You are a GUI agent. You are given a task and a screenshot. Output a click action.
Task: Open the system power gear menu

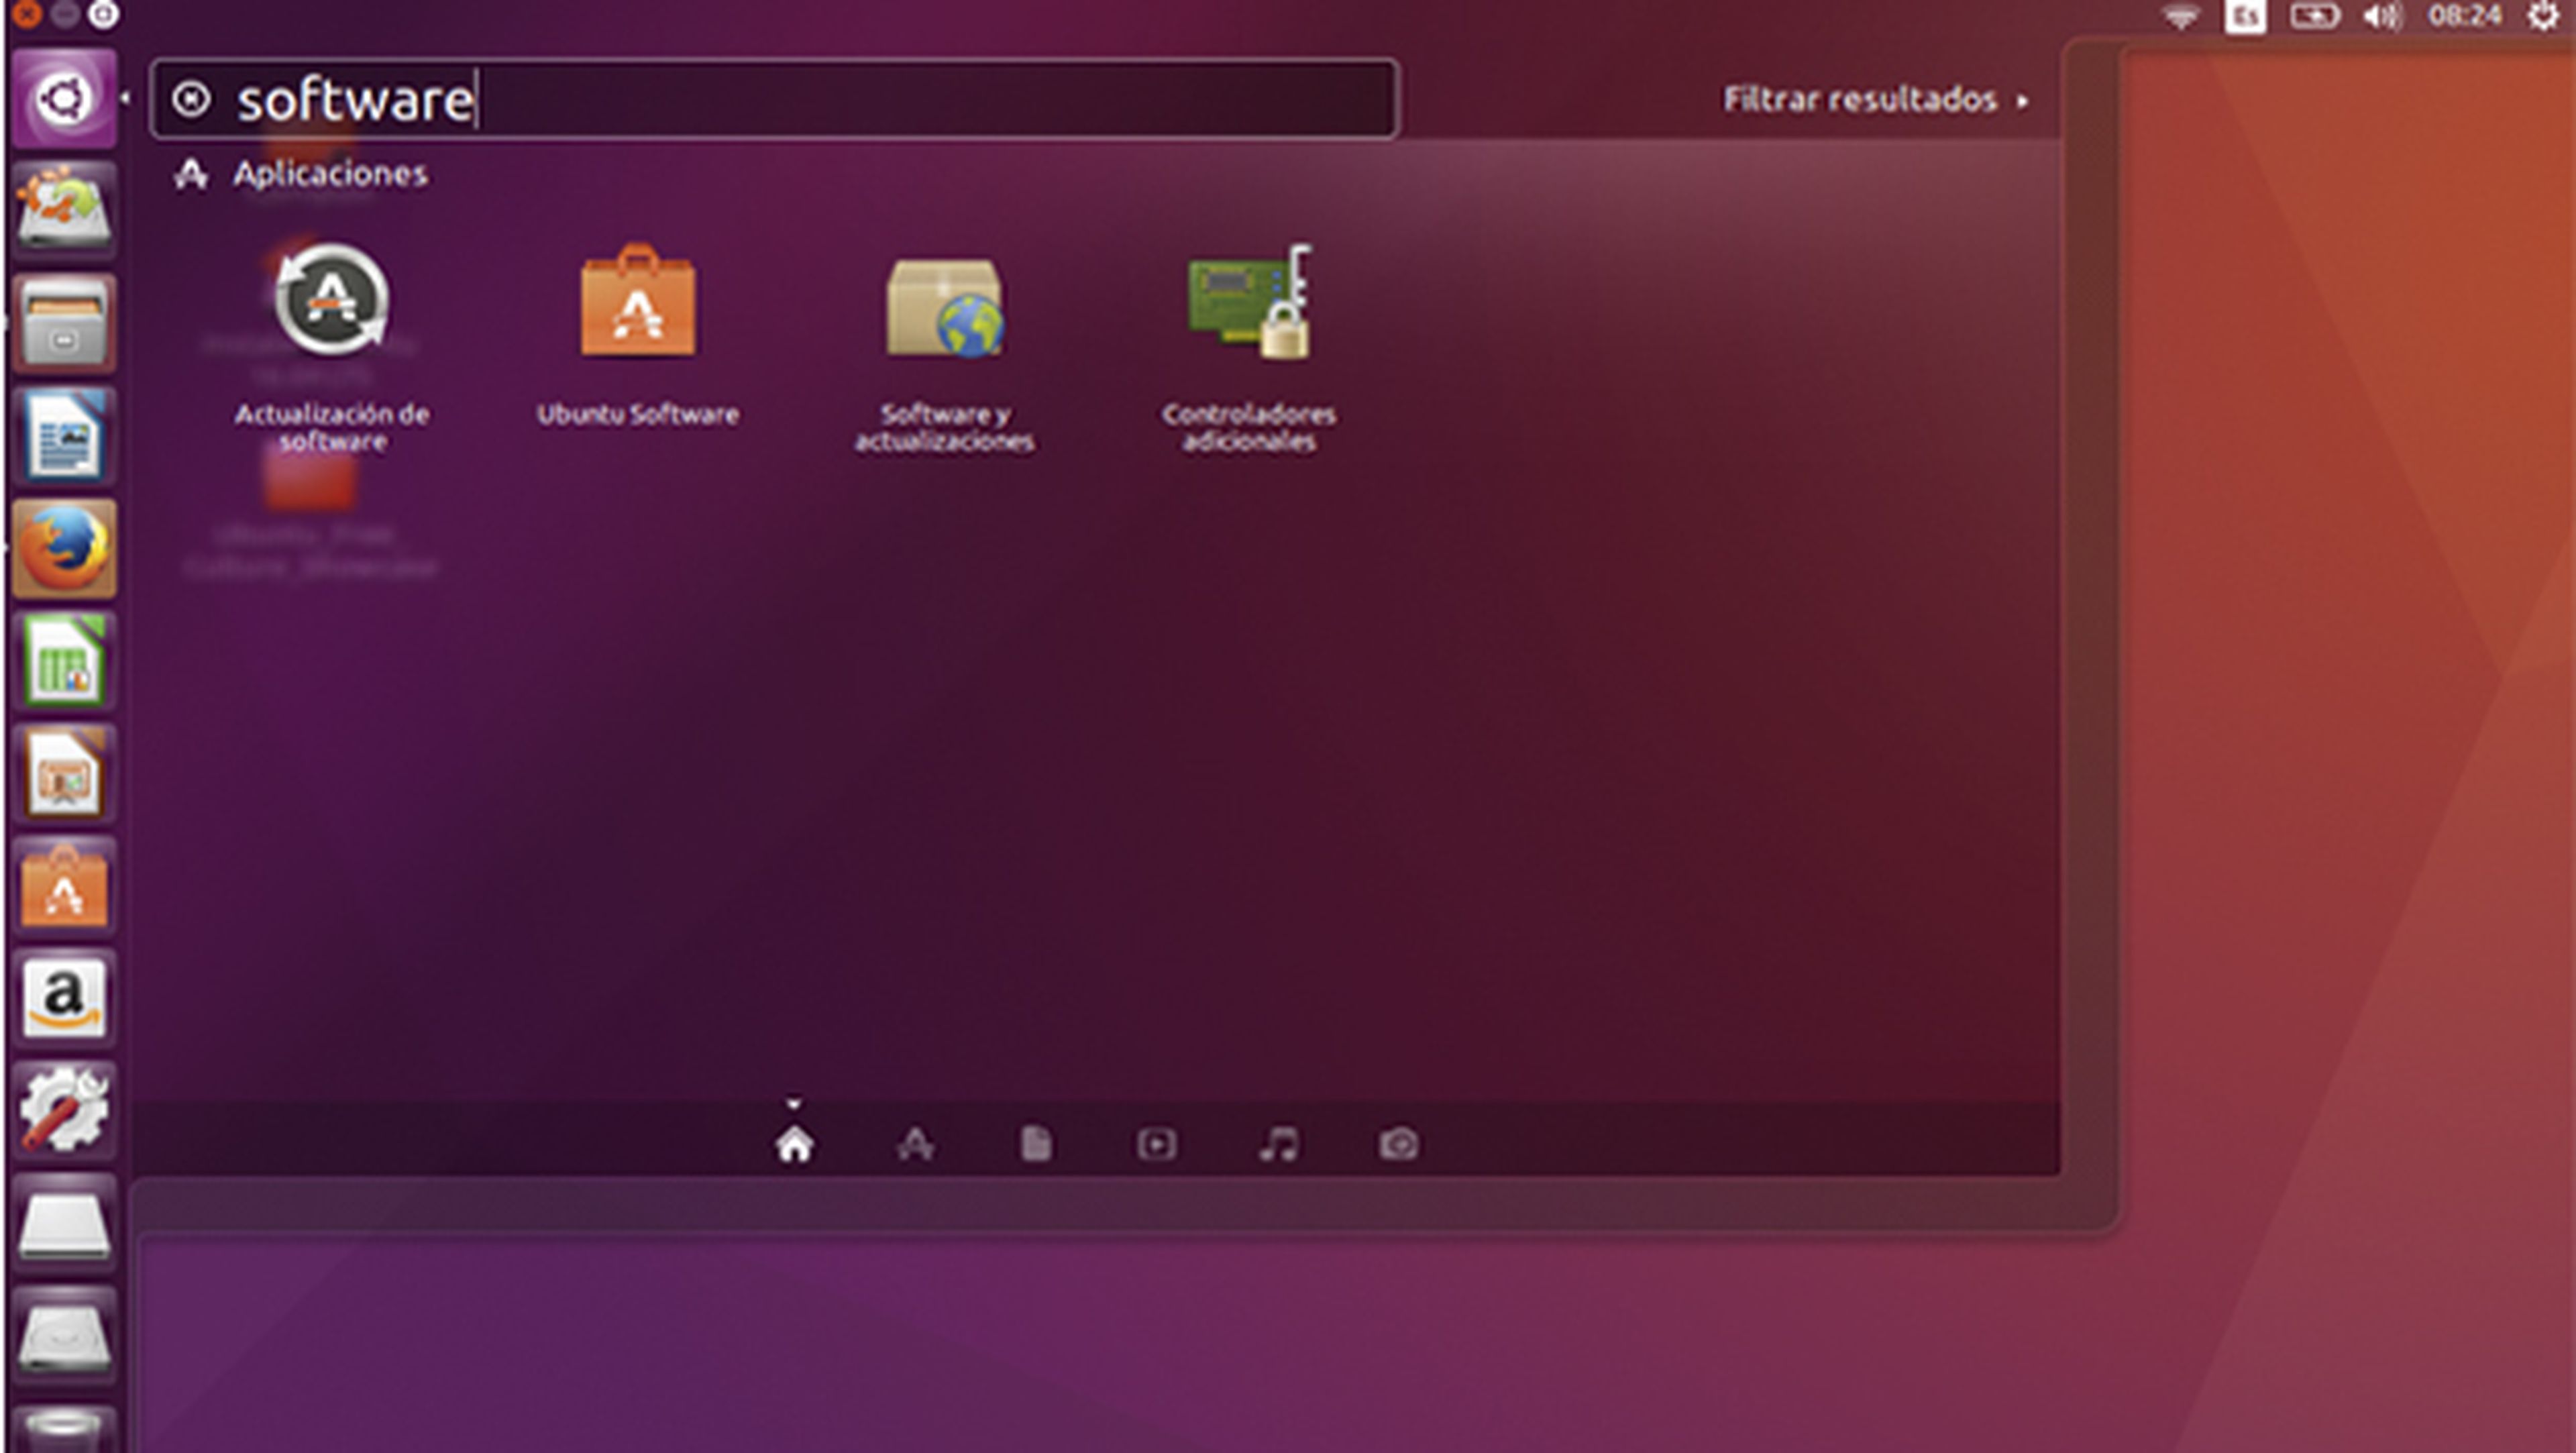click(2543, 16)
